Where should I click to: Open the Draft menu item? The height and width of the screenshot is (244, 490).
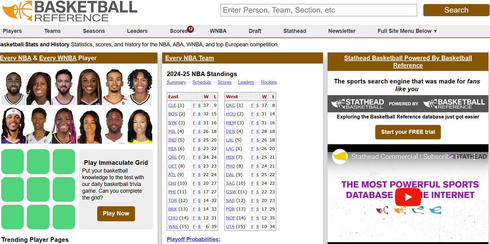(255, 31)
